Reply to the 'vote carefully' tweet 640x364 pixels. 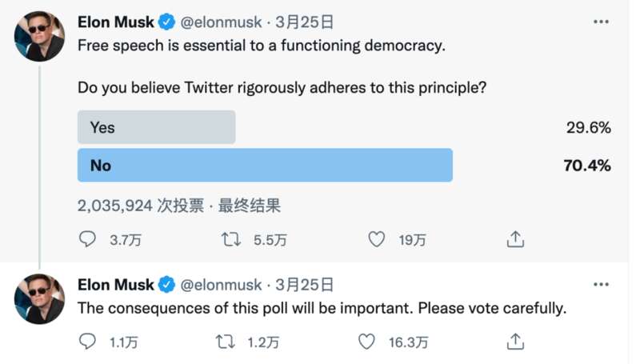(x=87, y=341)
